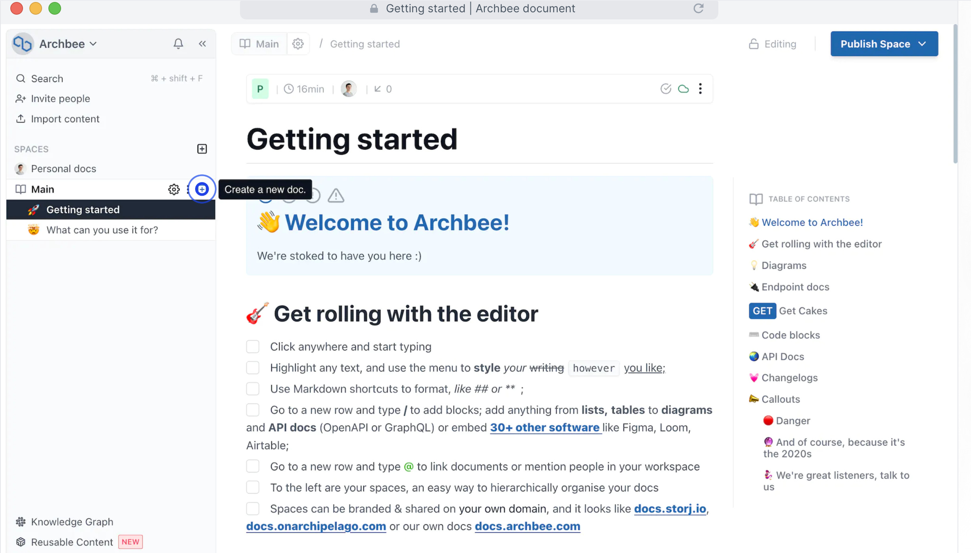This screenshot has width=971, height=553.
Task: Check the 'Highlight any text' item
Action: 253,368
